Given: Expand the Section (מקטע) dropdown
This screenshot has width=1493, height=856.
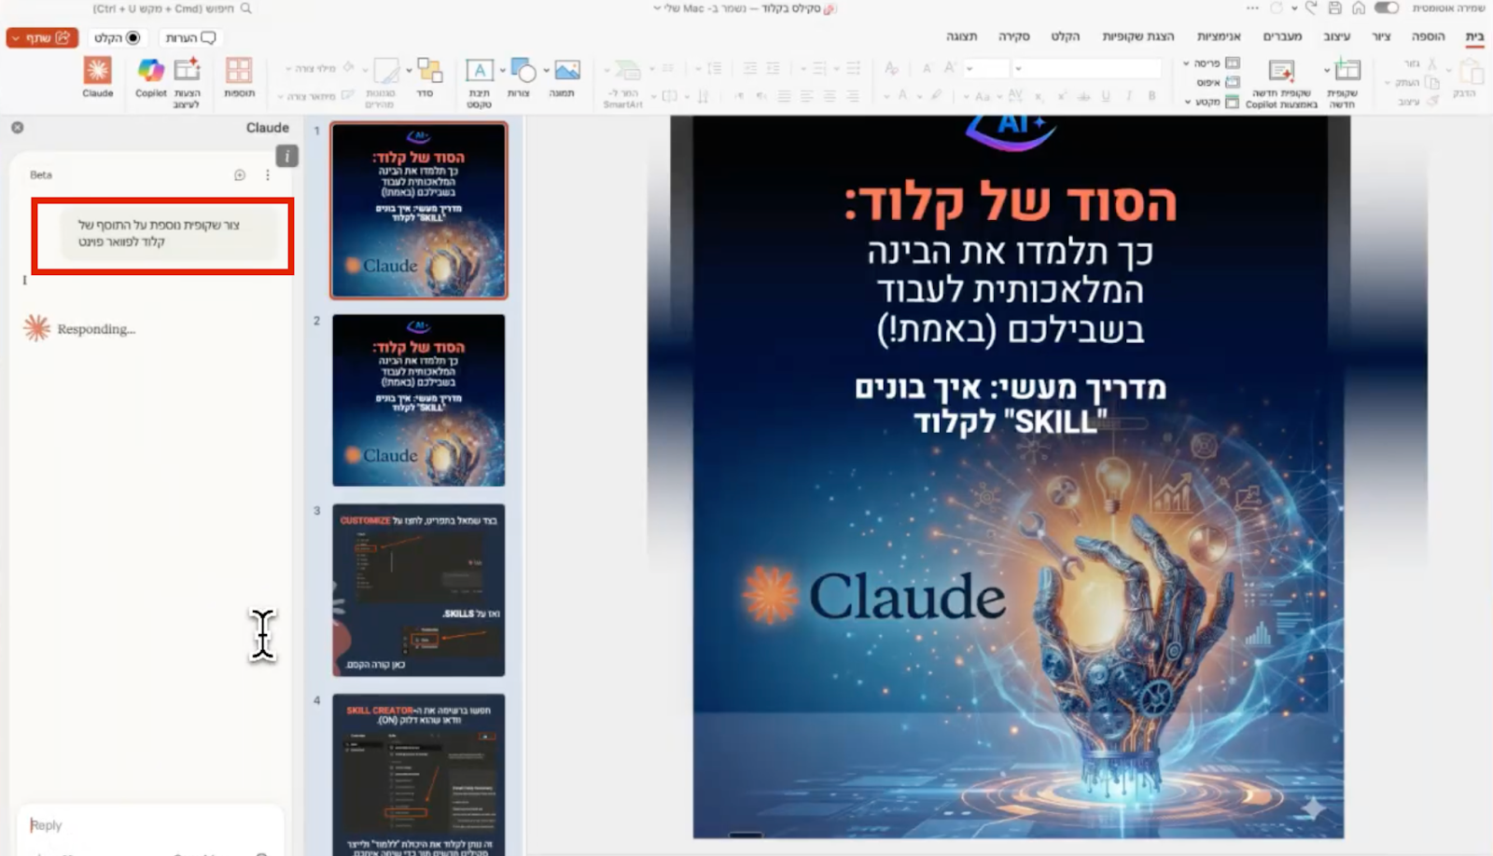Looking at the screenshot, I should [x=1187, y=102].
